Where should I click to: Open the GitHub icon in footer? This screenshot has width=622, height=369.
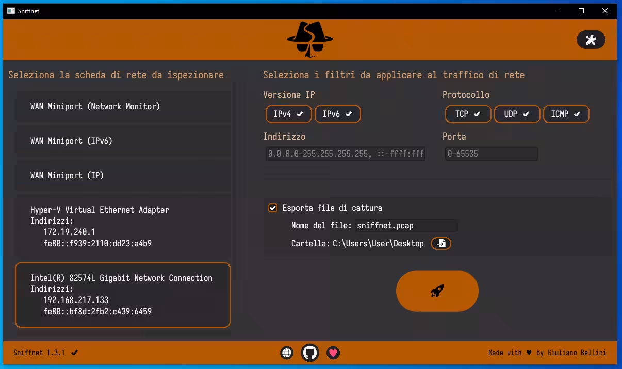(x=310, y=353)
